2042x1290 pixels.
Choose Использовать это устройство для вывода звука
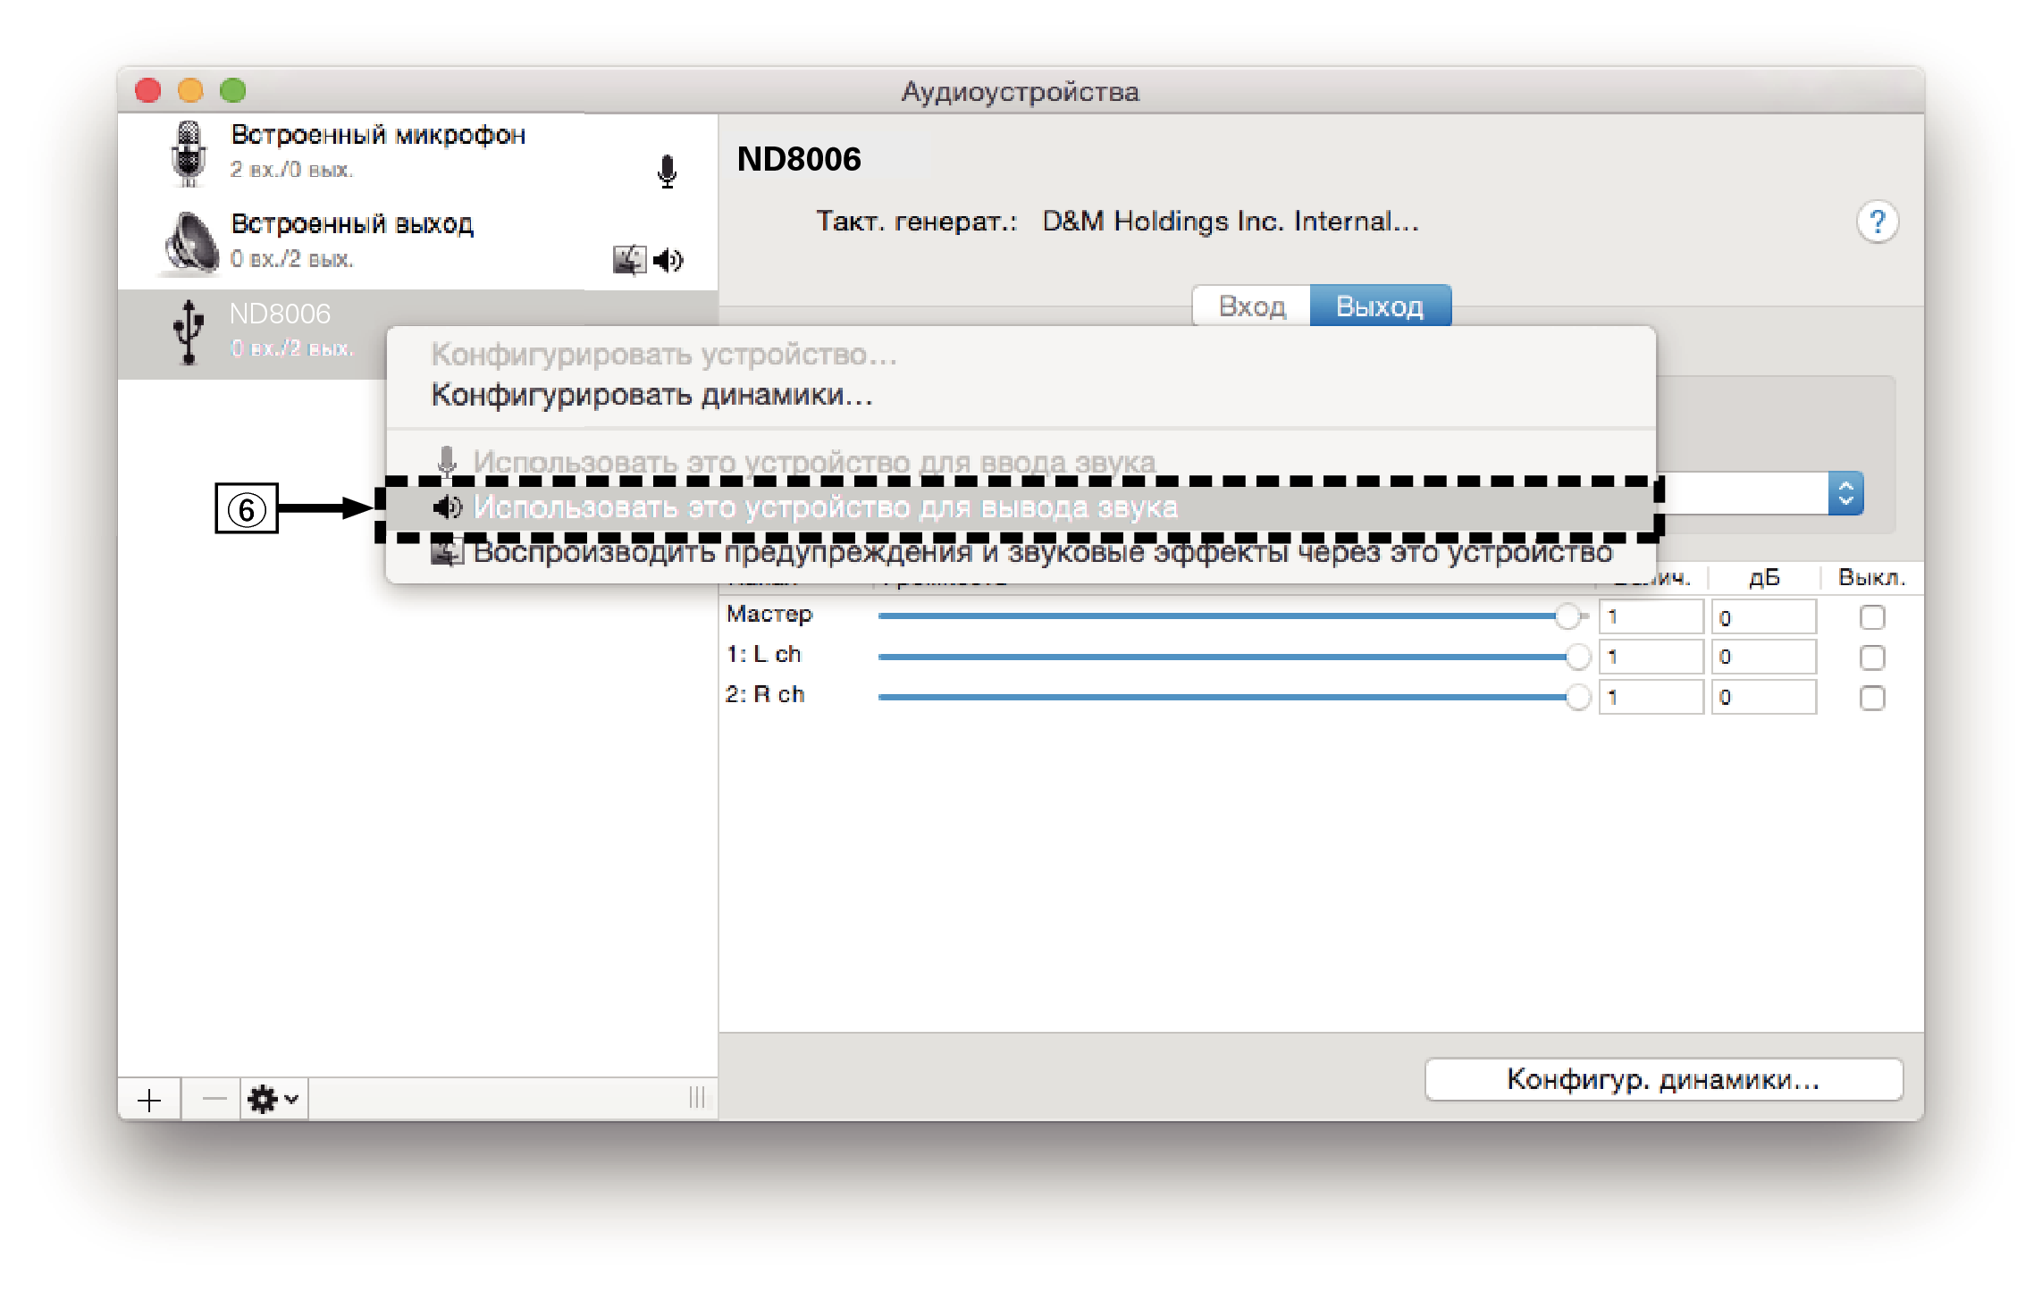[1021, 507]
